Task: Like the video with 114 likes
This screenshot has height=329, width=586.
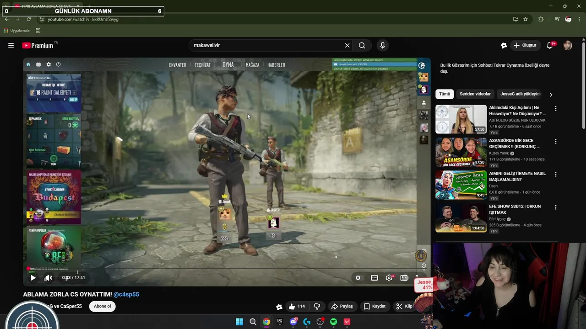Action: [x=296, y=306]
